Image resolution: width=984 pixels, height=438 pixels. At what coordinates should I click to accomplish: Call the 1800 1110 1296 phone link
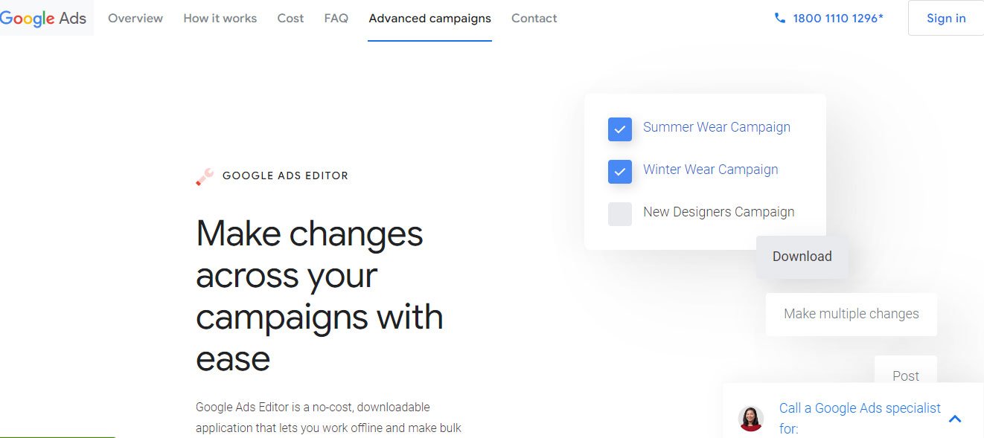point(835,18)
